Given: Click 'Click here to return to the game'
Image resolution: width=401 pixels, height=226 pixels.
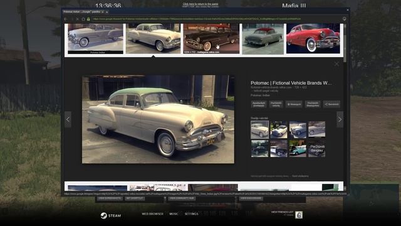Looking at the screenshot, I should (200, 4).
